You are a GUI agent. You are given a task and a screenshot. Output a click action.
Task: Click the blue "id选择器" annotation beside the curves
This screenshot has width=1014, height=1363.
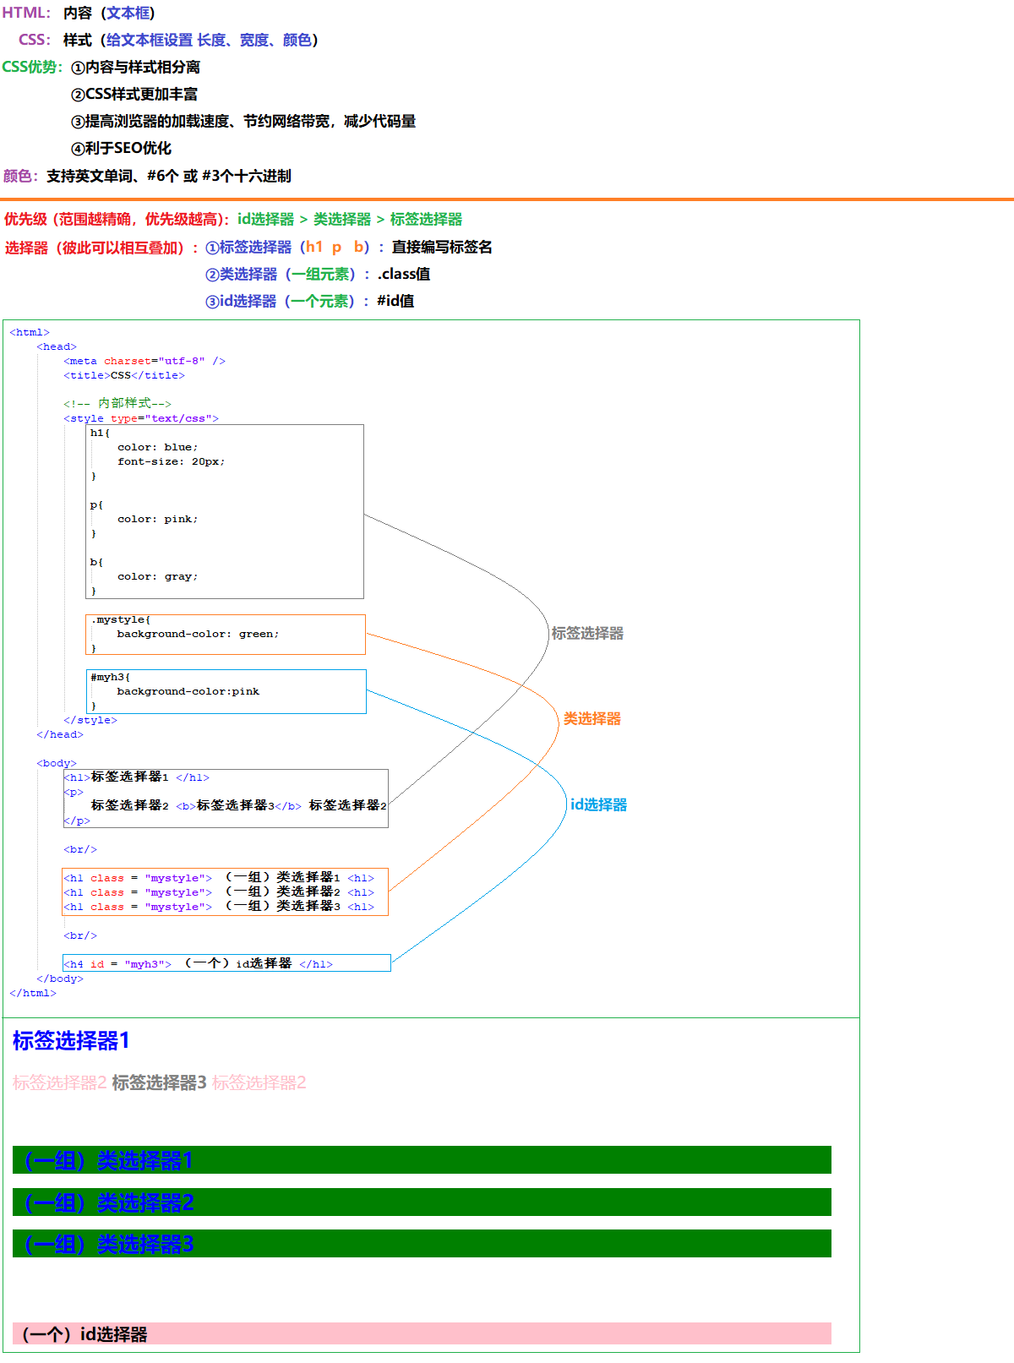point(598,805)
